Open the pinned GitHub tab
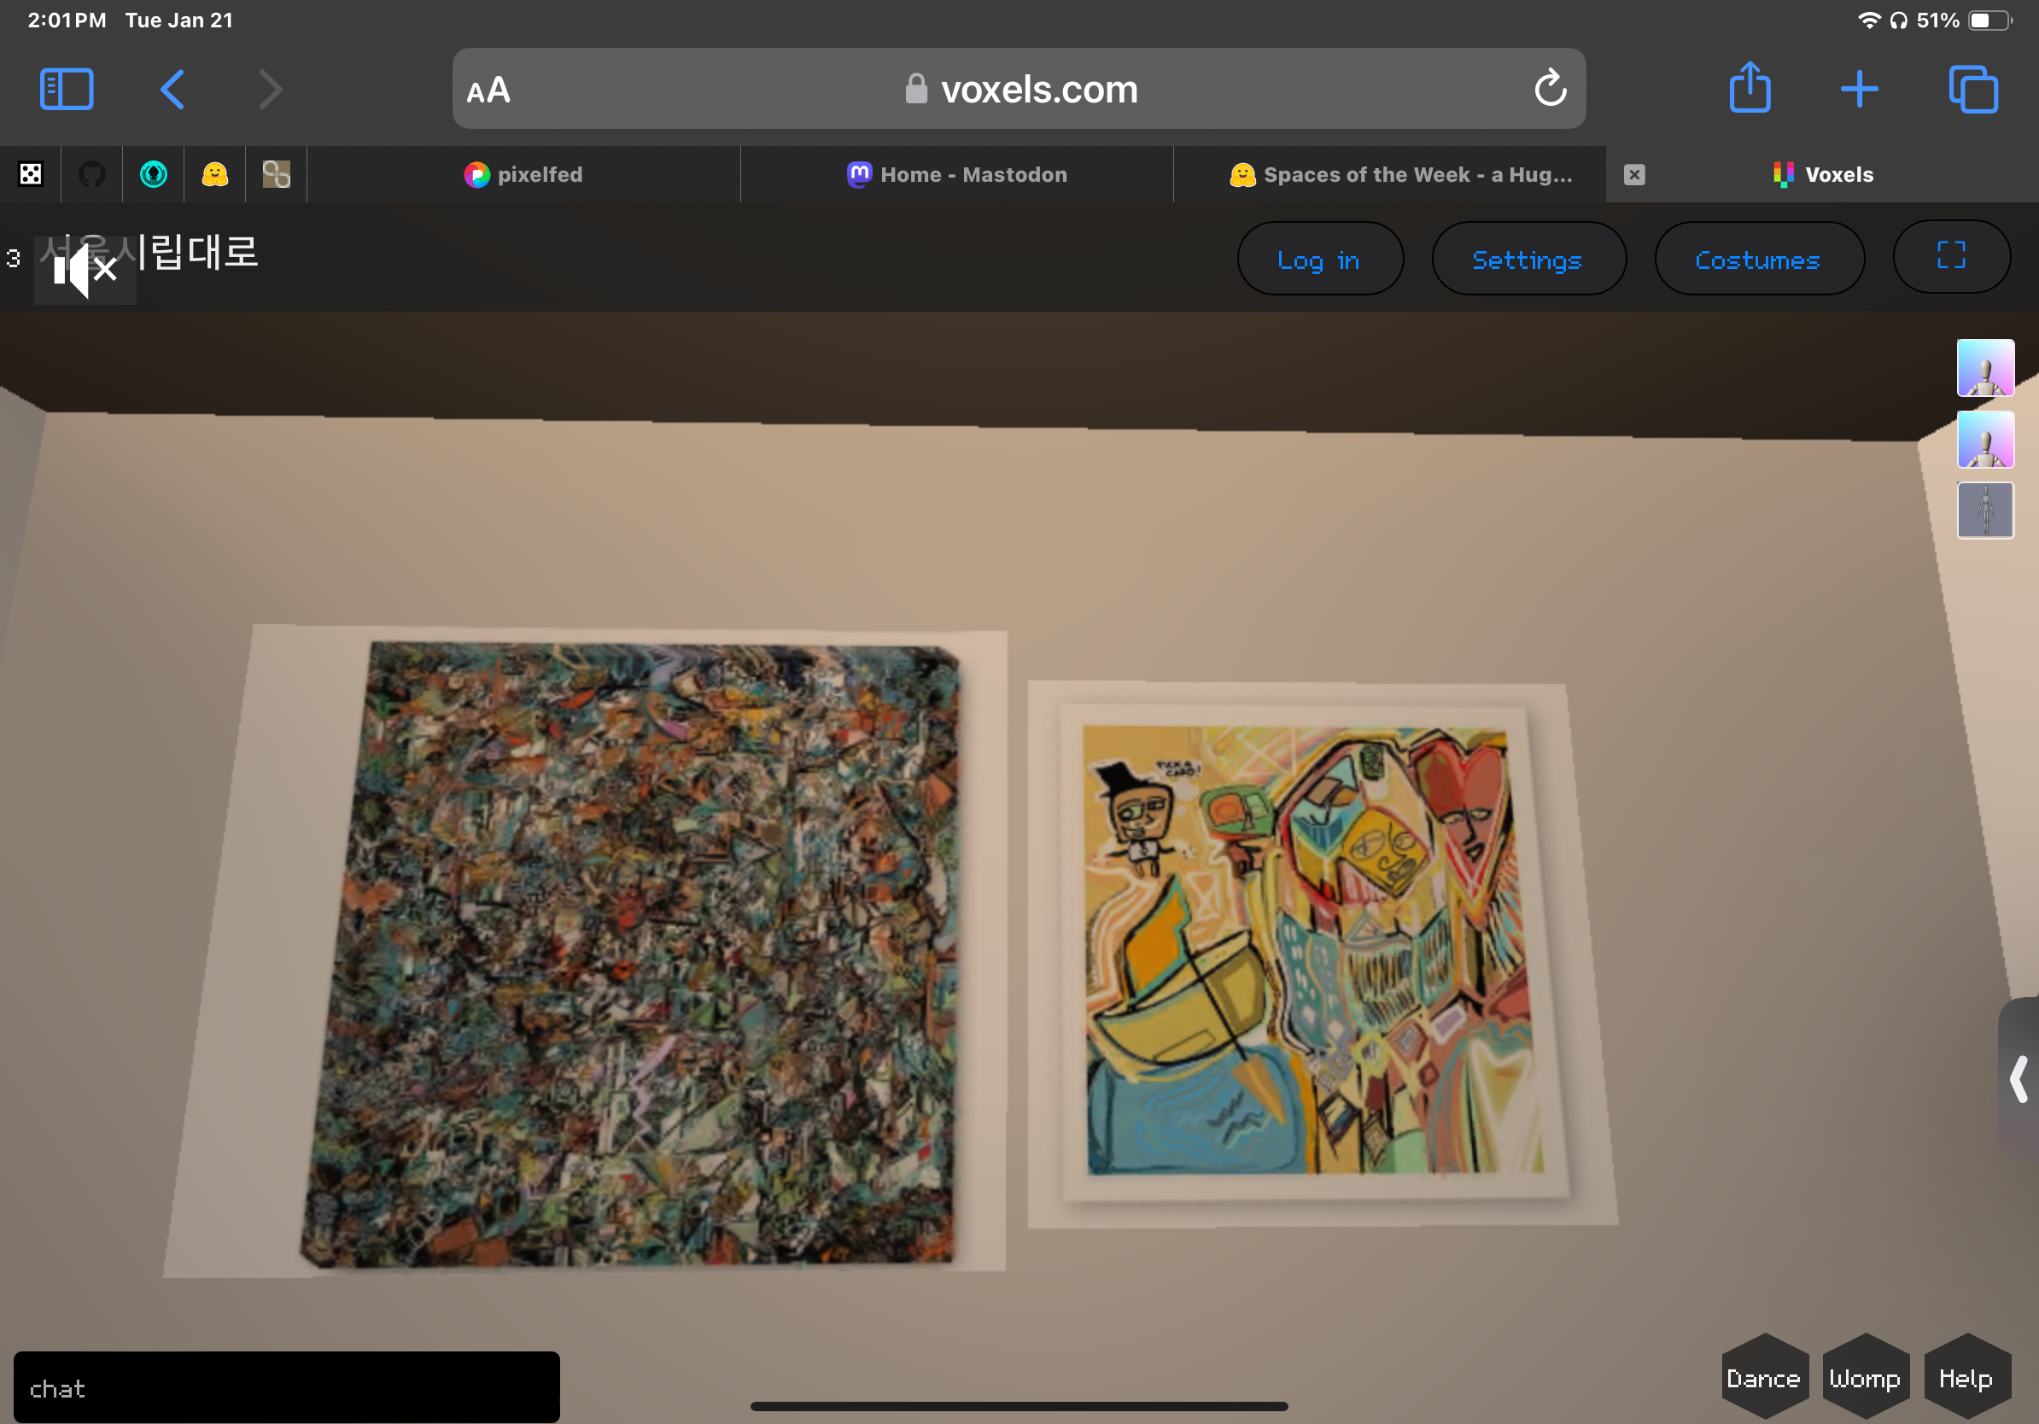The height and width of the screenshot is (1424, 2039). (92, 174)
